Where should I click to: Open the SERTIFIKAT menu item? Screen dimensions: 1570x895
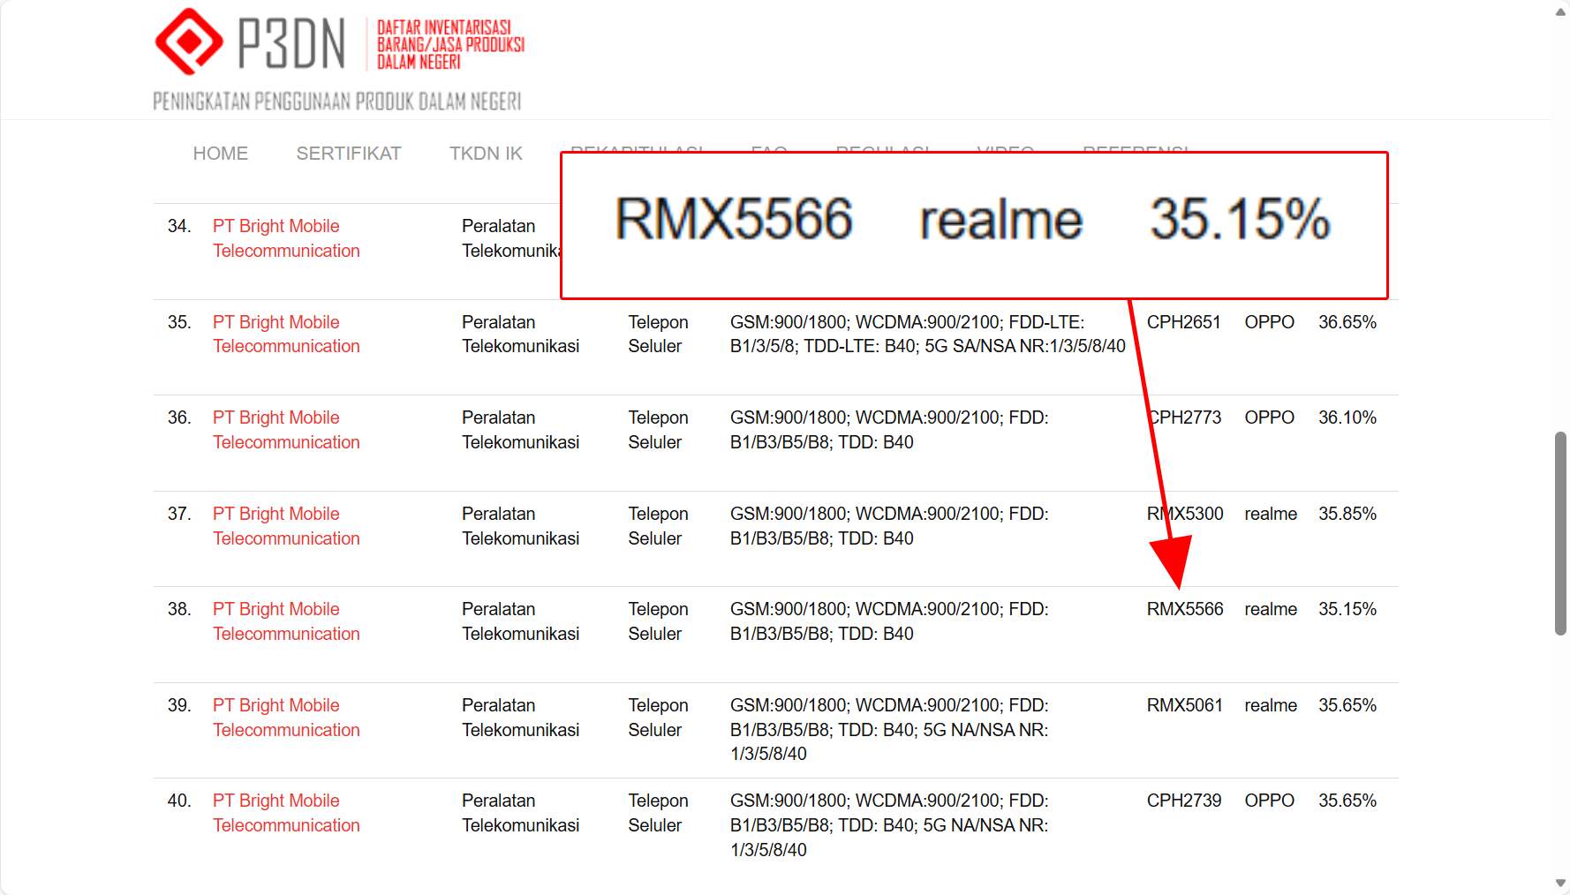[x=348, y=154]
